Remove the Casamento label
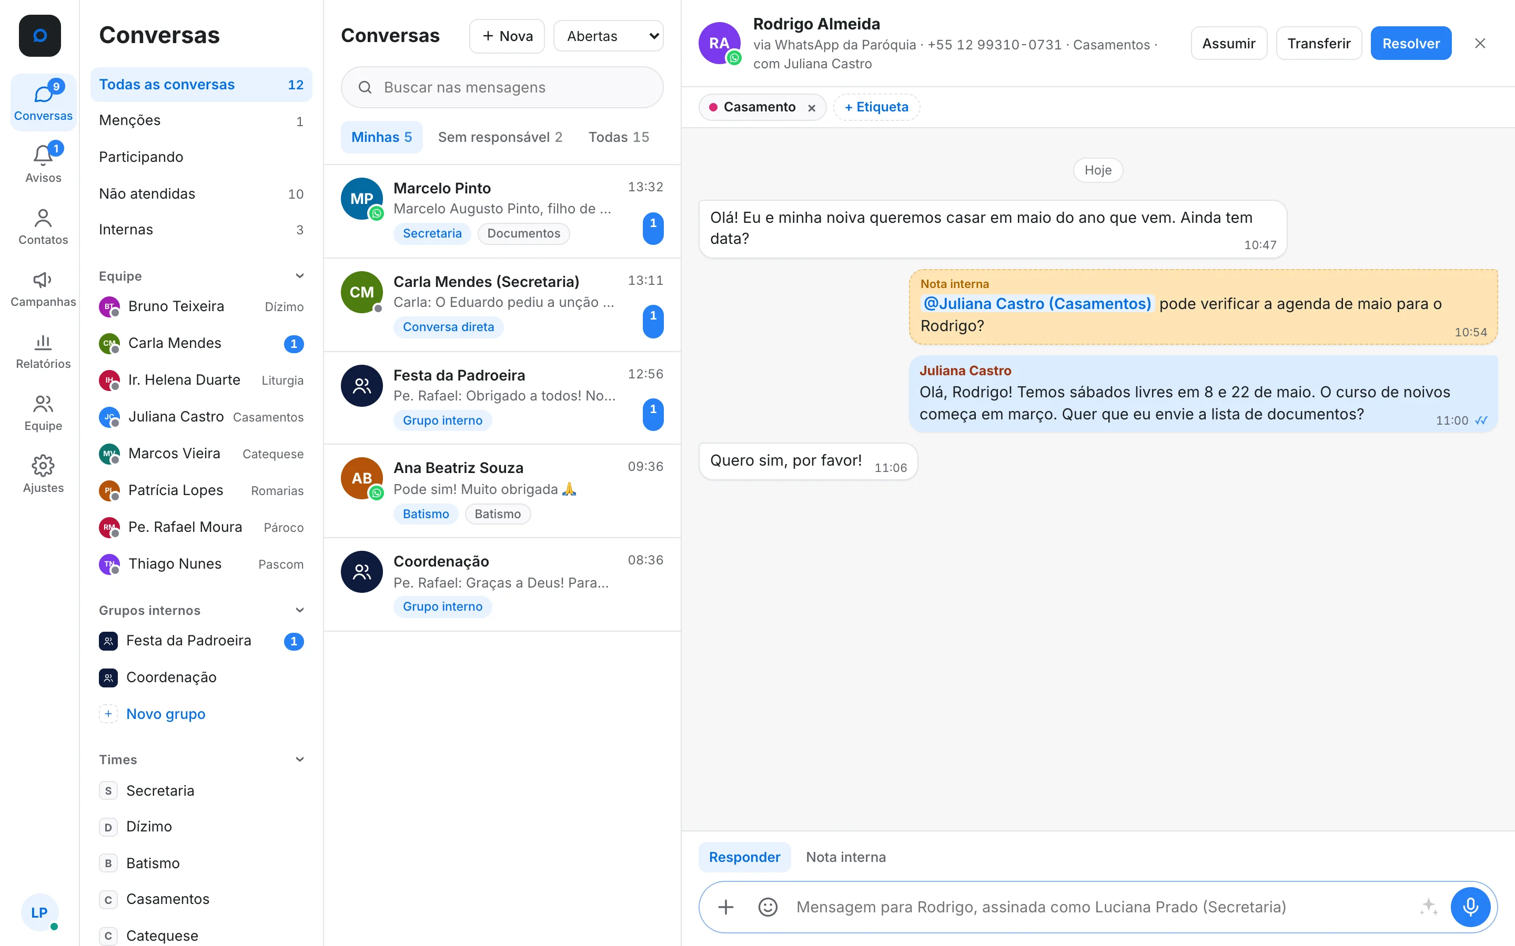 point(811,108)
